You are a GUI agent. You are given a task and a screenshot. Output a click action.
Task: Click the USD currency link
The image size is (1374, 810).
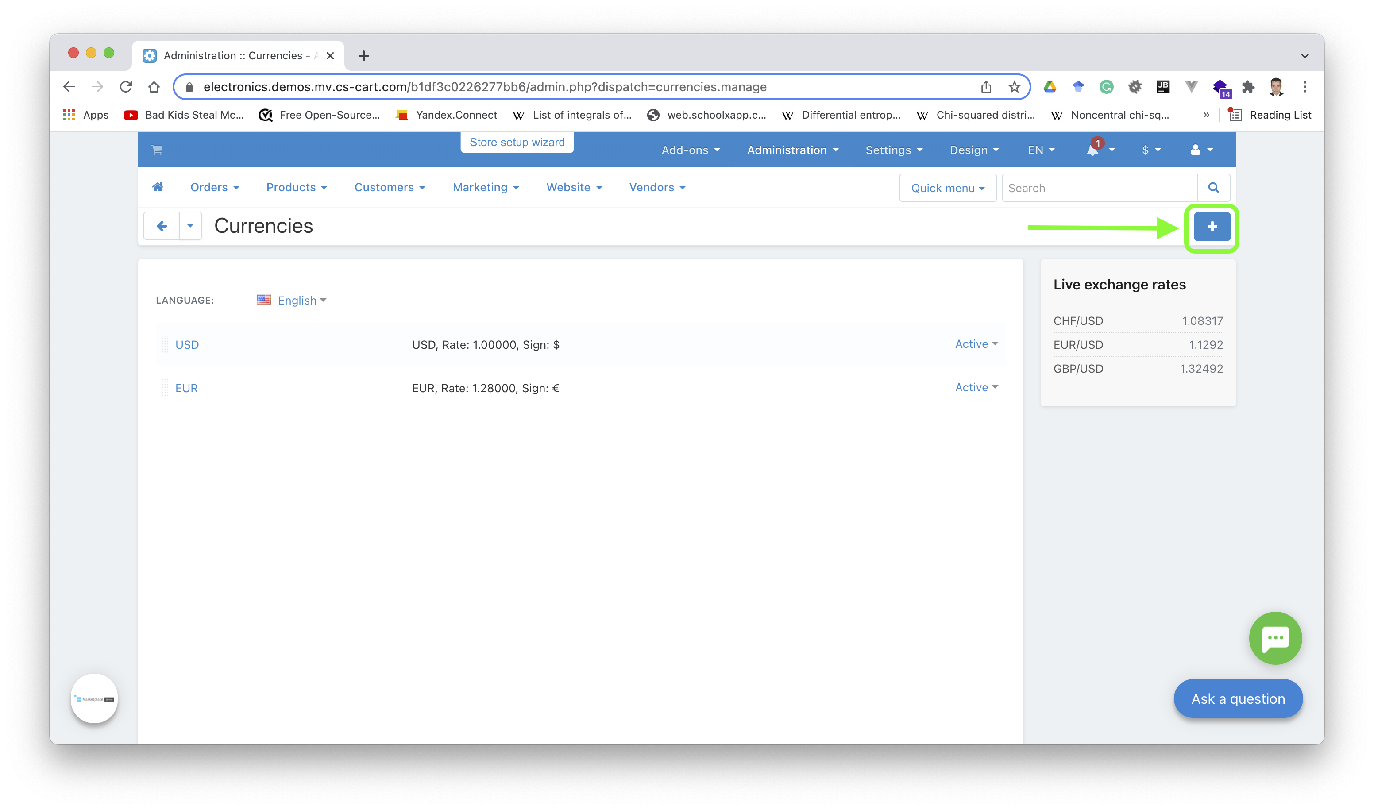(185, 344)
